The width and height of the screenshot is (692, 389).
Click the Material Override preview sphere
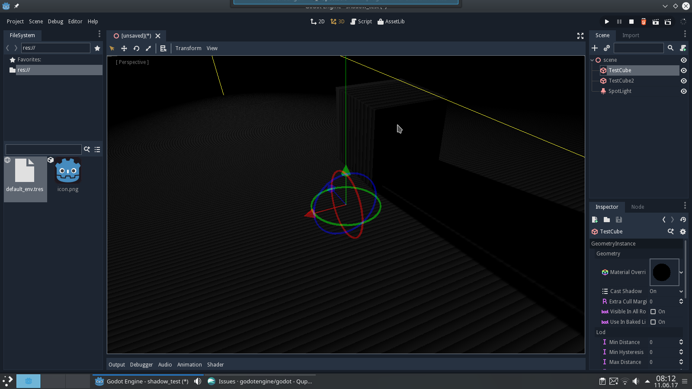[x=664, y=272]
